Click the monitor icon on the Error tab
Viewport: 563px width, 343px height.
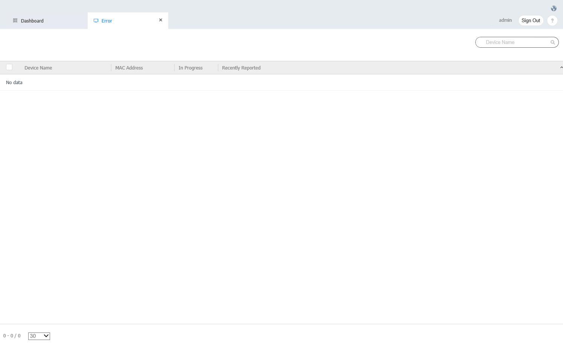[96, 21]
